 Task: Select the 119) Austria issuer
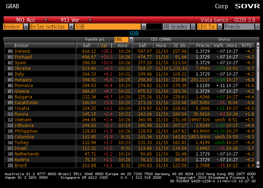point(22,159)
